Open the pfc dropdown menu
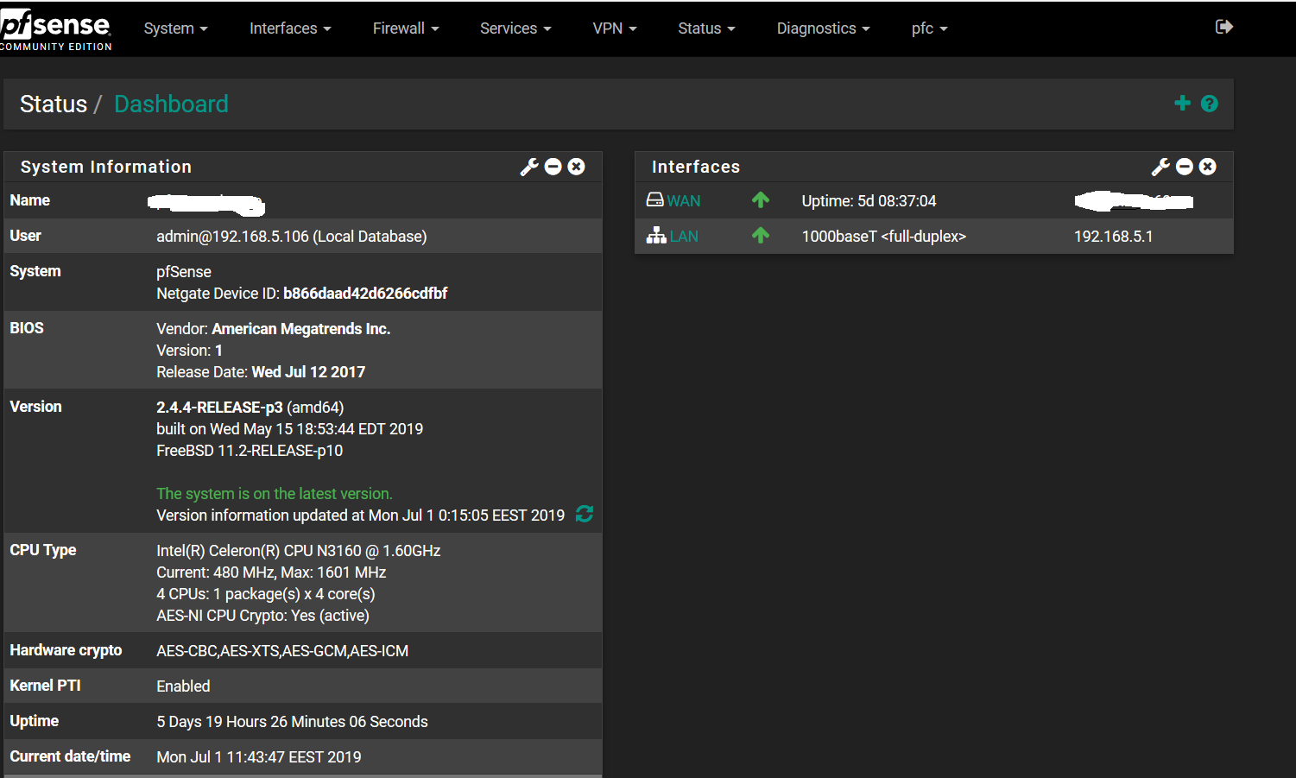The width and height of the screenshot is (1296, 778). (x=929, y=28)
